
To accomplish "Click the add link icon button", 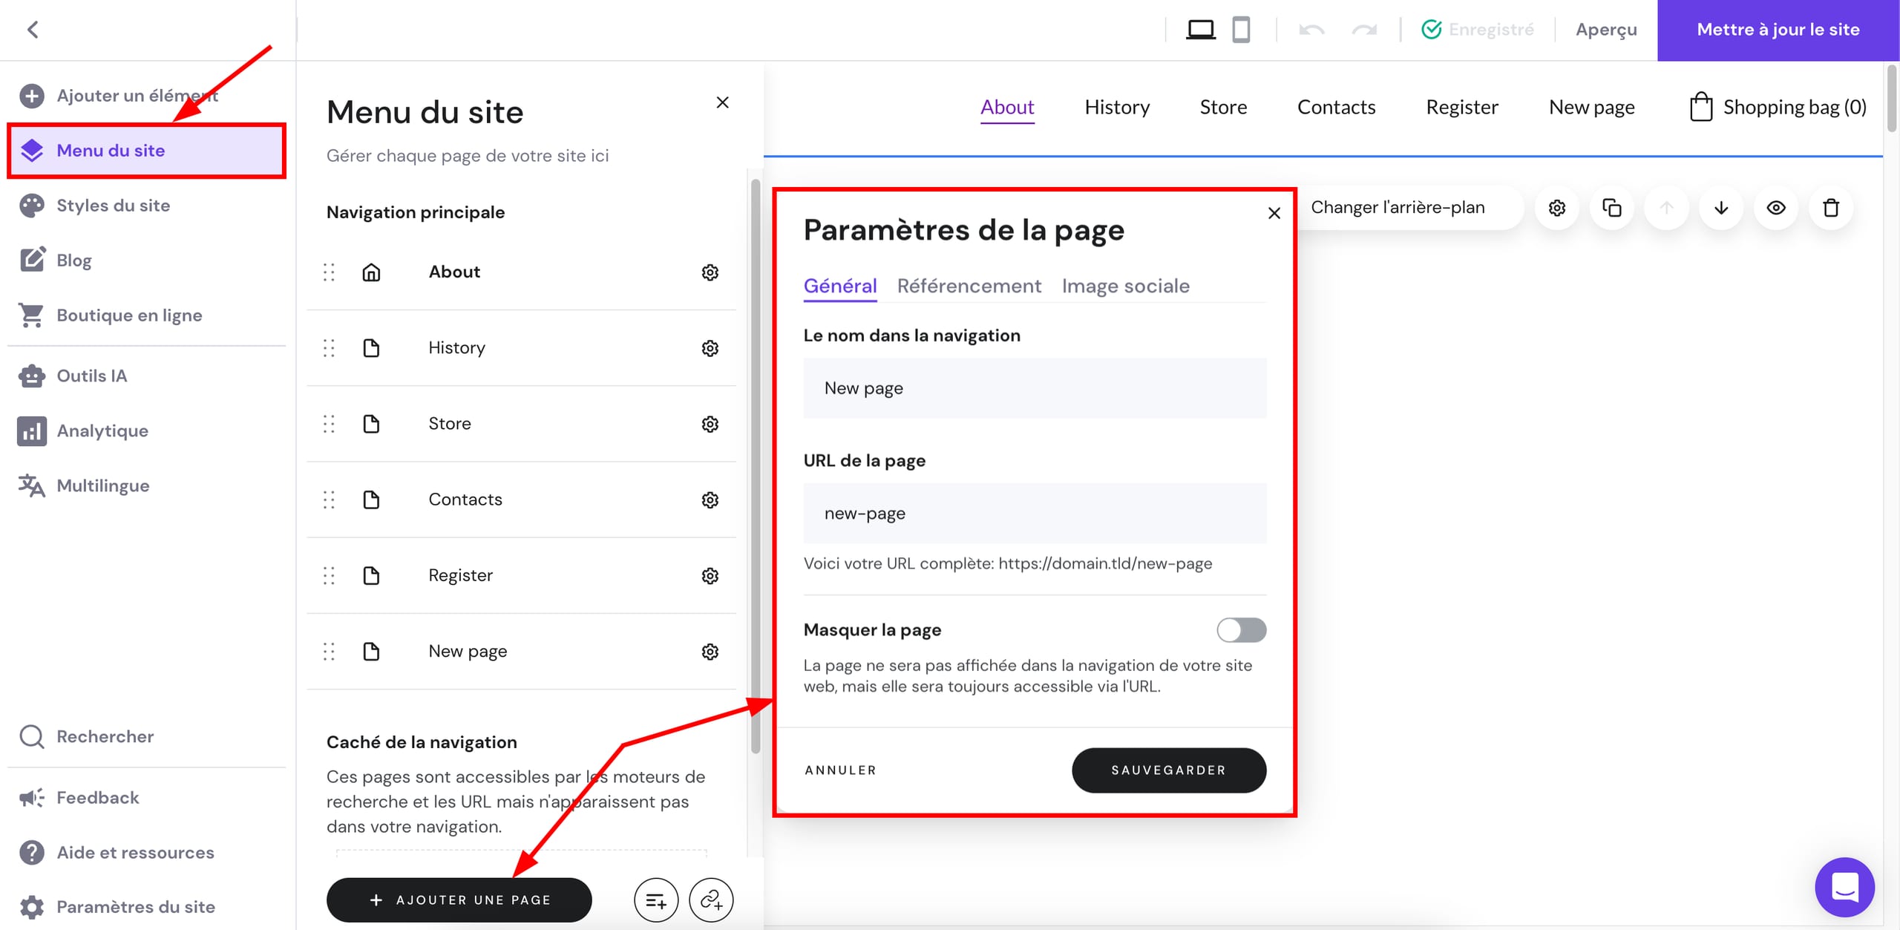I will 711,900.
